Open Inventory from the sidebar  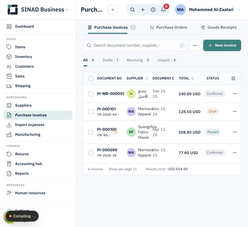pos(38,57)
